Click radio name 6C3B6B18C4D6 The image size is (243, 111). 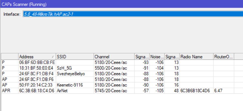click(195, 91)
